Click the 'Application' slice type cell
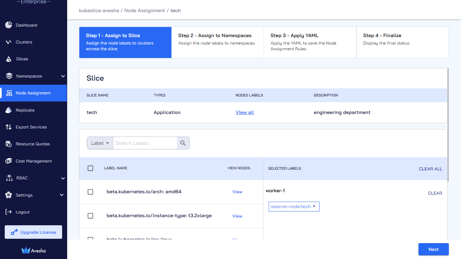Screen dimensions: 461x259 point(167,112)
